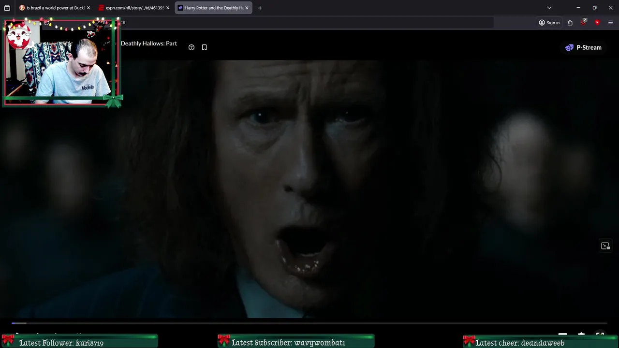This screenshot has width=619, height=348.
Task: Click the Latest Follower: kuri8719 banner
Action: 80,342
